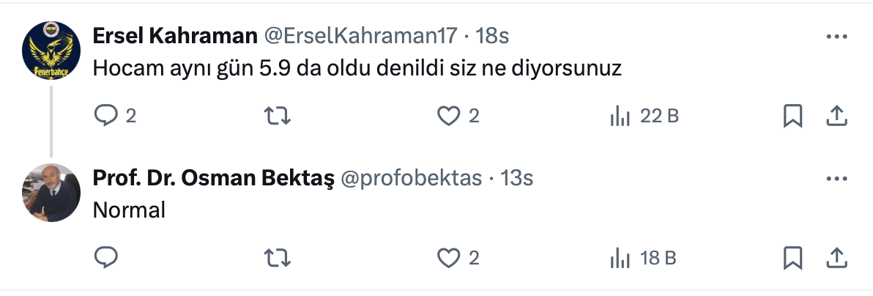Retweet Ersel Kahraman's tweet
873x296 pixels.
click(x=277, y=116)
